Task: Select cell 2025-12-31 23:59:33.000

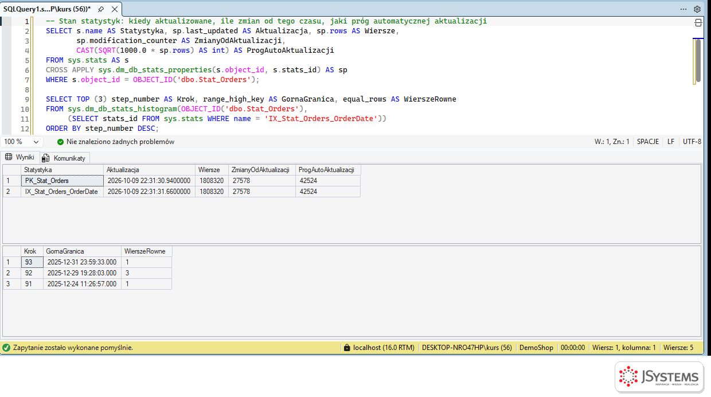Action: 82,262
